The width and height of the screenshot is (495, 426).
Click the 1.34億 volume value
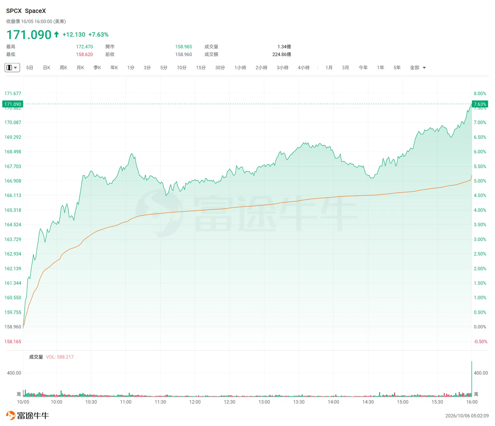pyautogui.click(x=284, y=46)
